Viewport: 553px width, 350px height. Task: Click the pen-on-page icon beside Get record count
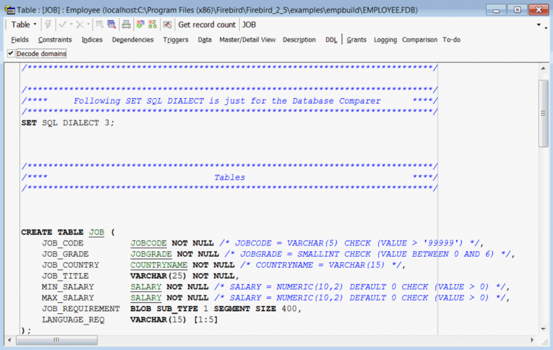pyautogui.click(x=167, y=24)
